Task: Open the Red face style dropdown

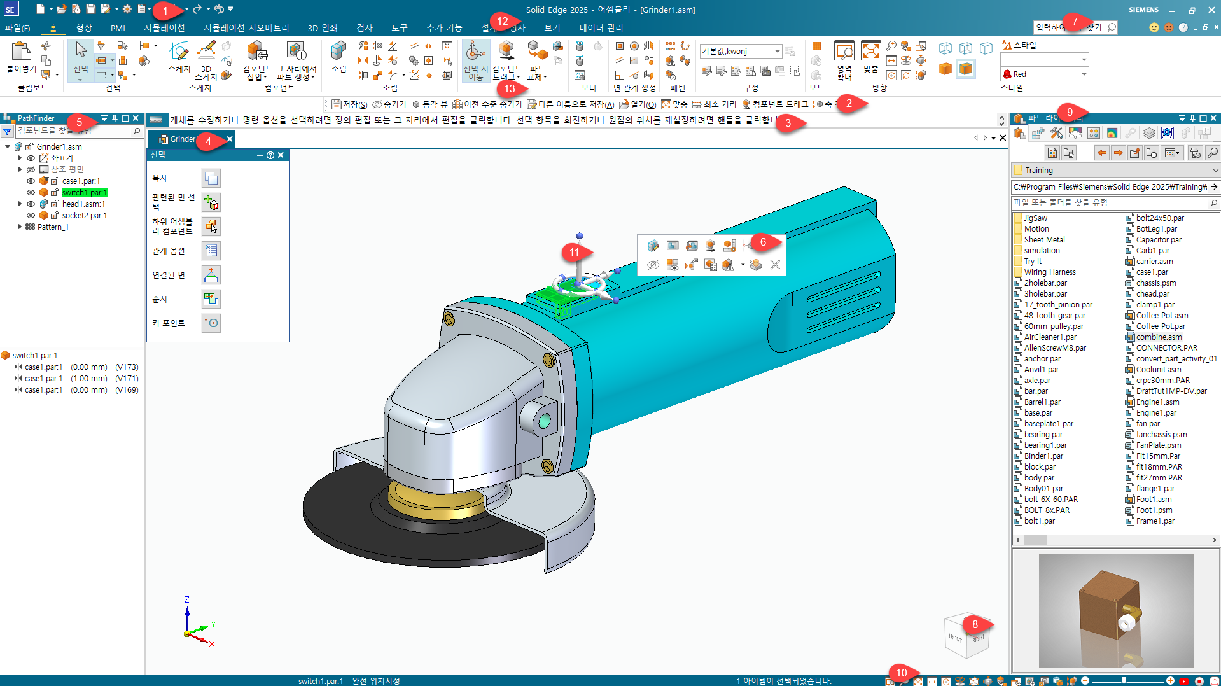Action: tap(1084, 74)
